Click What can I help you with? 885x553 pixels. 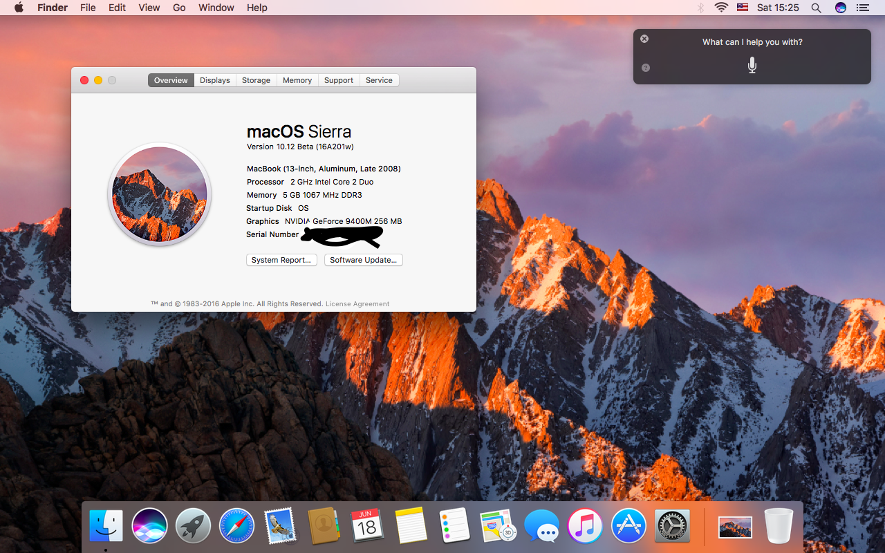pos(752,42)
